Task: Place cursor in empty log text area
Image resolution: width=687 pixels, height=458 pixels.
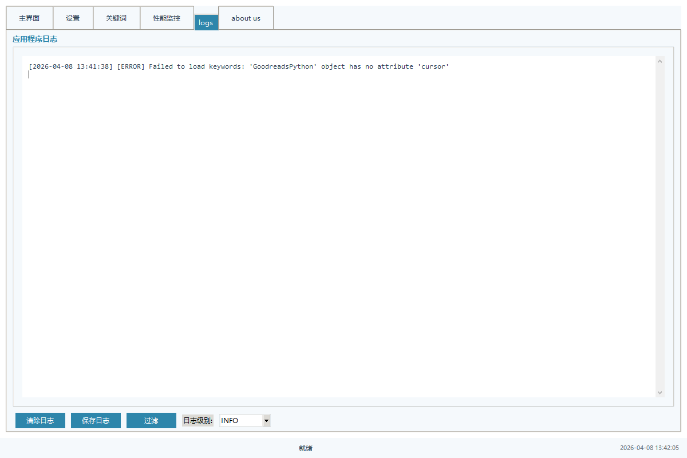Action: (338, 229)
